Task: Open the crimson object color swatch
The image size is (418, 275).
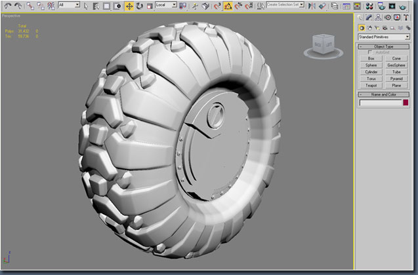Action: tap(406, 103)
